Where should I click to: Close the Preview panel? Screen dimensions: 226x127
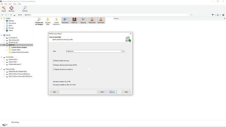(x=225, y=18)
